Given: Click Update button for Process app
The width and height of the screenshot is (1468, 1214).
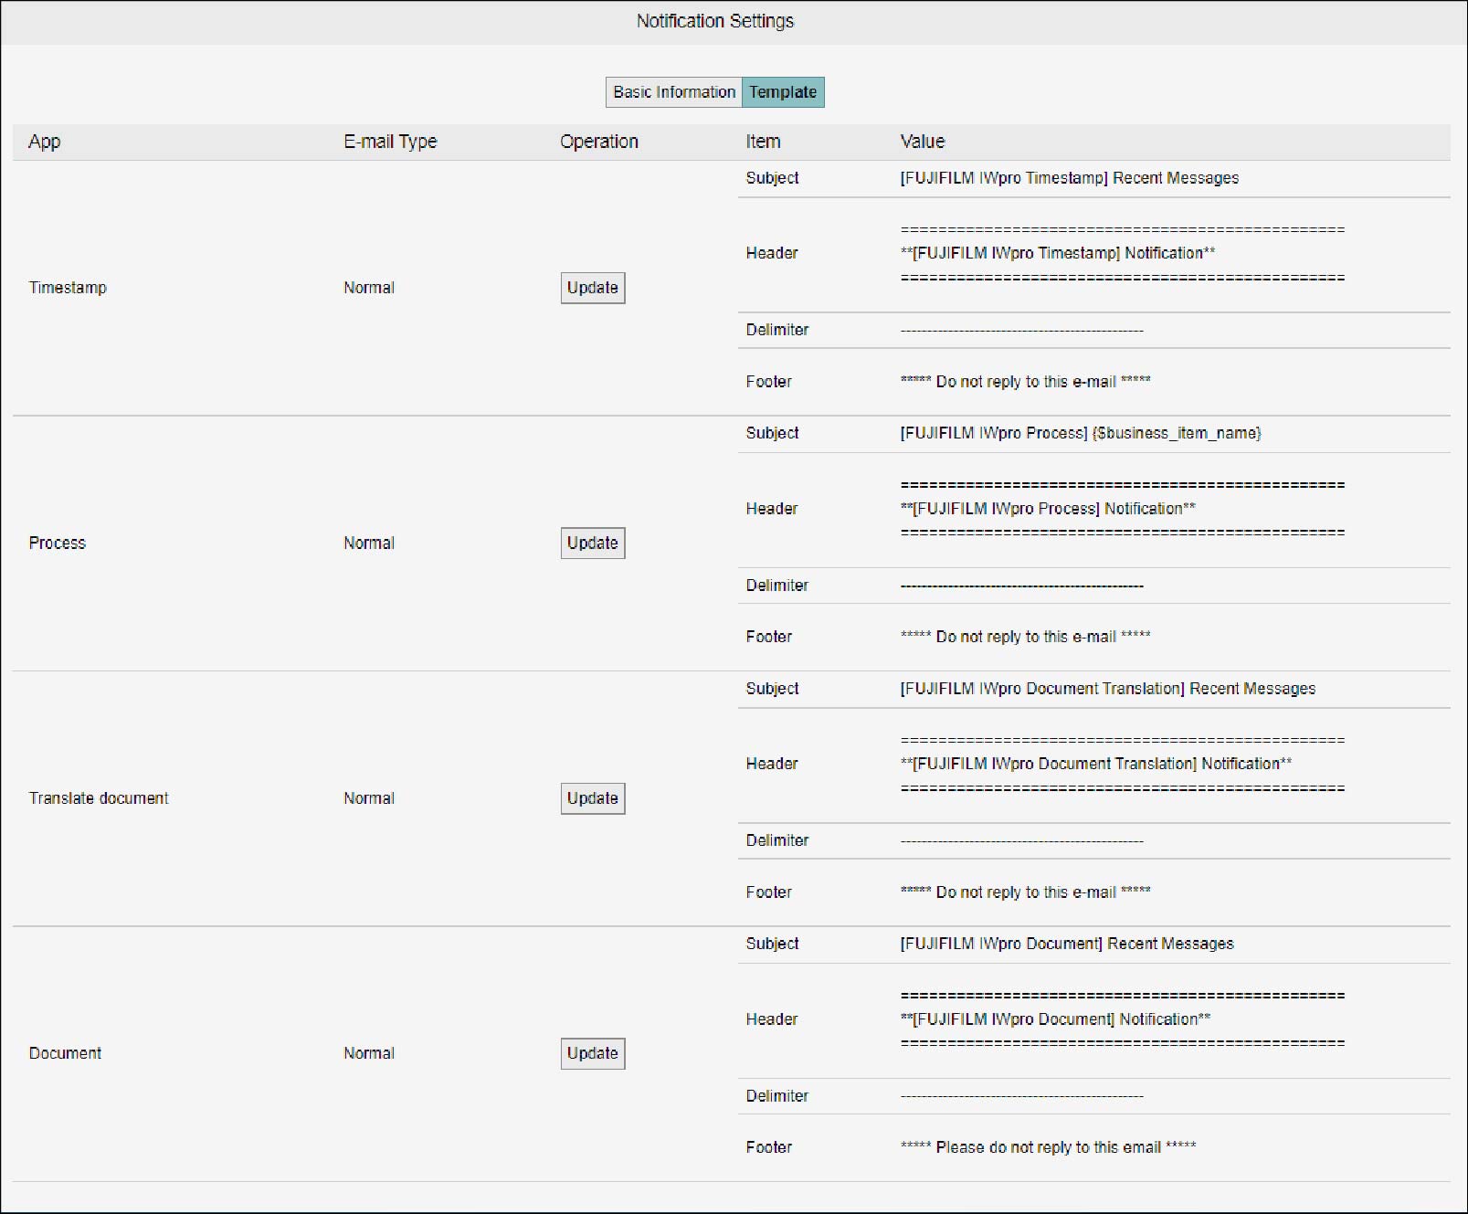Looking at the screenshot, I should point(593,543).
